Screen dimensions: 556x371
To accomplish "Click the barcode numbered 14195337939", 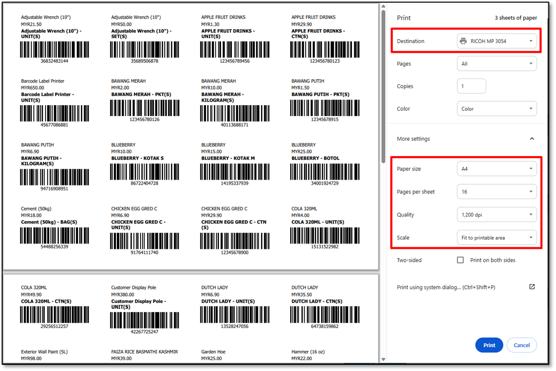I will 235,172.
